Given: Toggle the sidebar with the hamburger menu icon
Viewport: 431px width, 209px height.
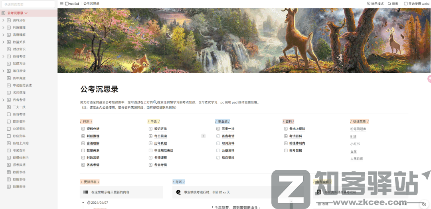Looking at the screenshot, I should (x=61, y=4).
